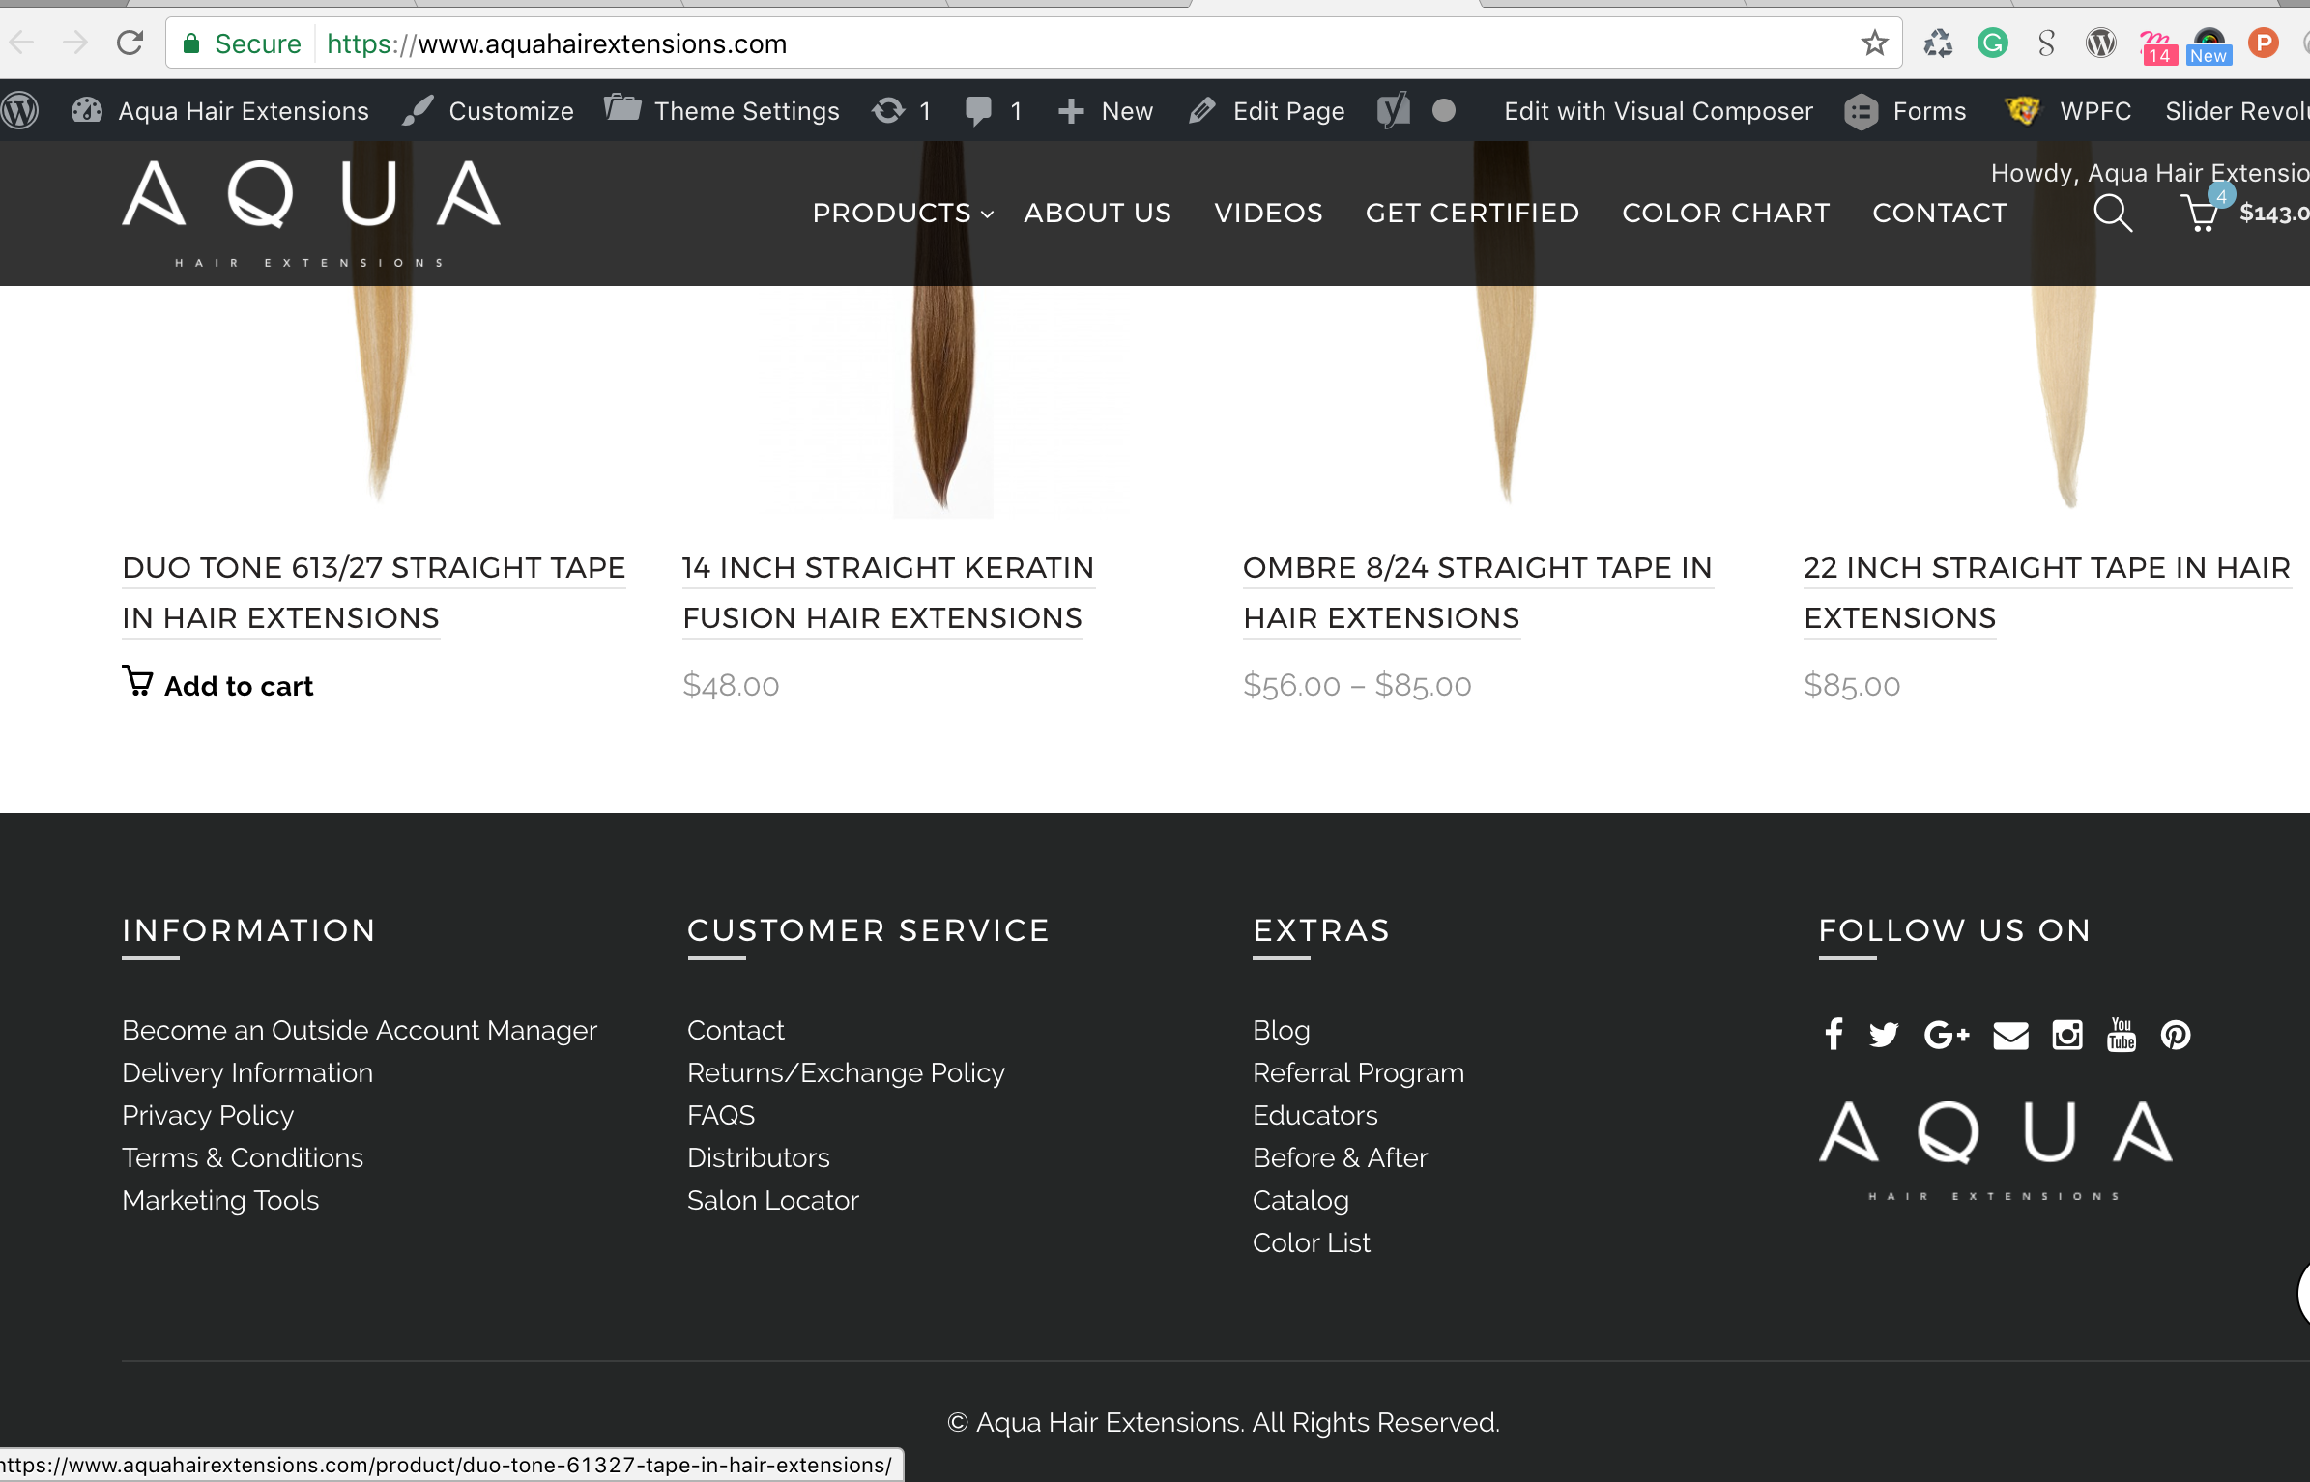Click the Facebook icon in footer
Image resolution: width=2310 pixels, height=1482 pixels.
(x=1834, y=1034)
